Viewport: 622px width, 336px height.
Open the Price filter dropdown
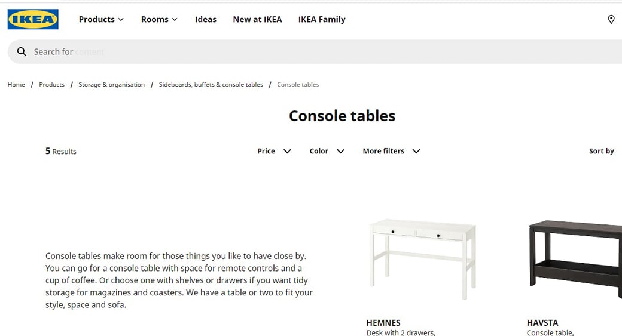274,151
